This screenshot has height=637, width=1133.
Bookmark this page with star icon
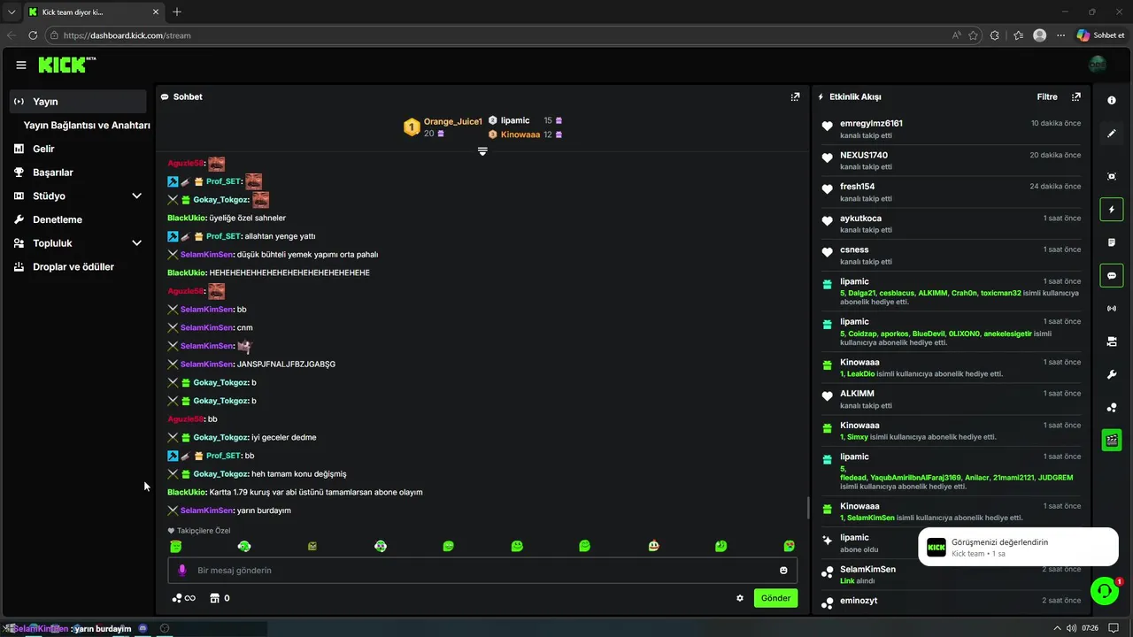pyautogui.click(x=974, y=35)
